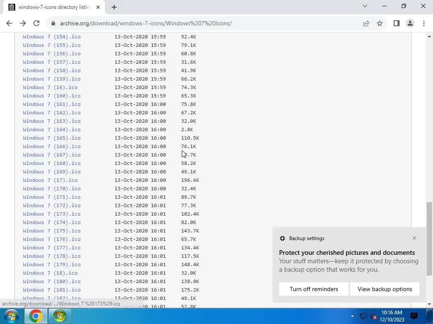Open Chrome from the taskbar
The width and height of the screenshot is (433, 324).
(36, 316)
